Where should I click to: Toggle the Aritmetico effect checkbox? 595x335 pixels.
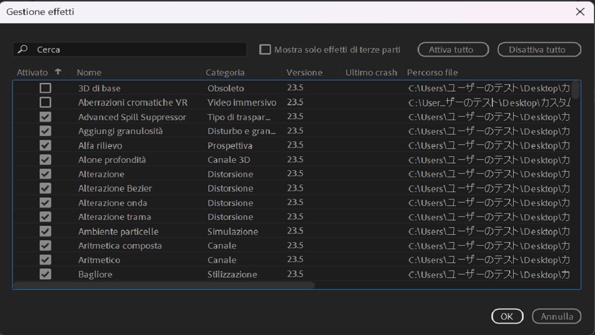[45, 260]
